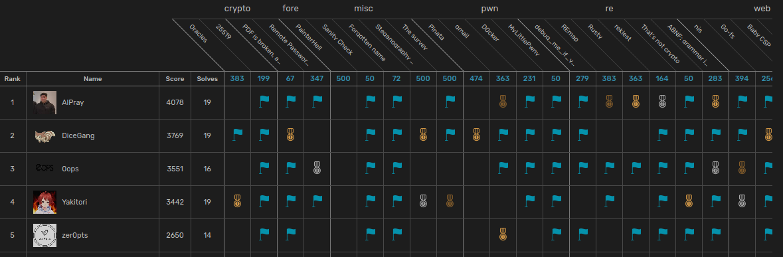This screenshot has width=783, height=257.
Task: Click the Yakitori team avatar
Action: click(45, 202)
